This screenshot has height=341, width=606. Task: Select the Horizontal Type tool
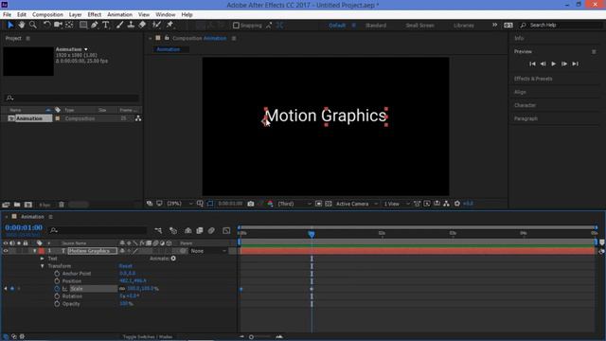pos(105,26)
